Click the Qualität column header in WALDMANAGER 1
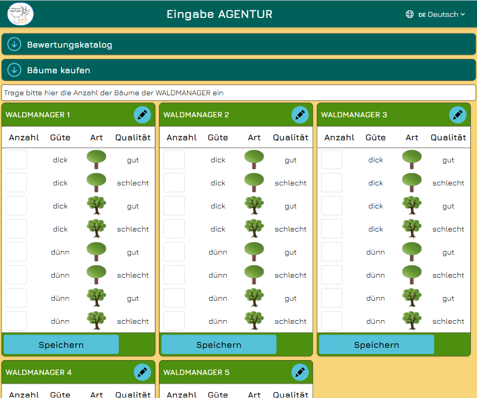 133,138
